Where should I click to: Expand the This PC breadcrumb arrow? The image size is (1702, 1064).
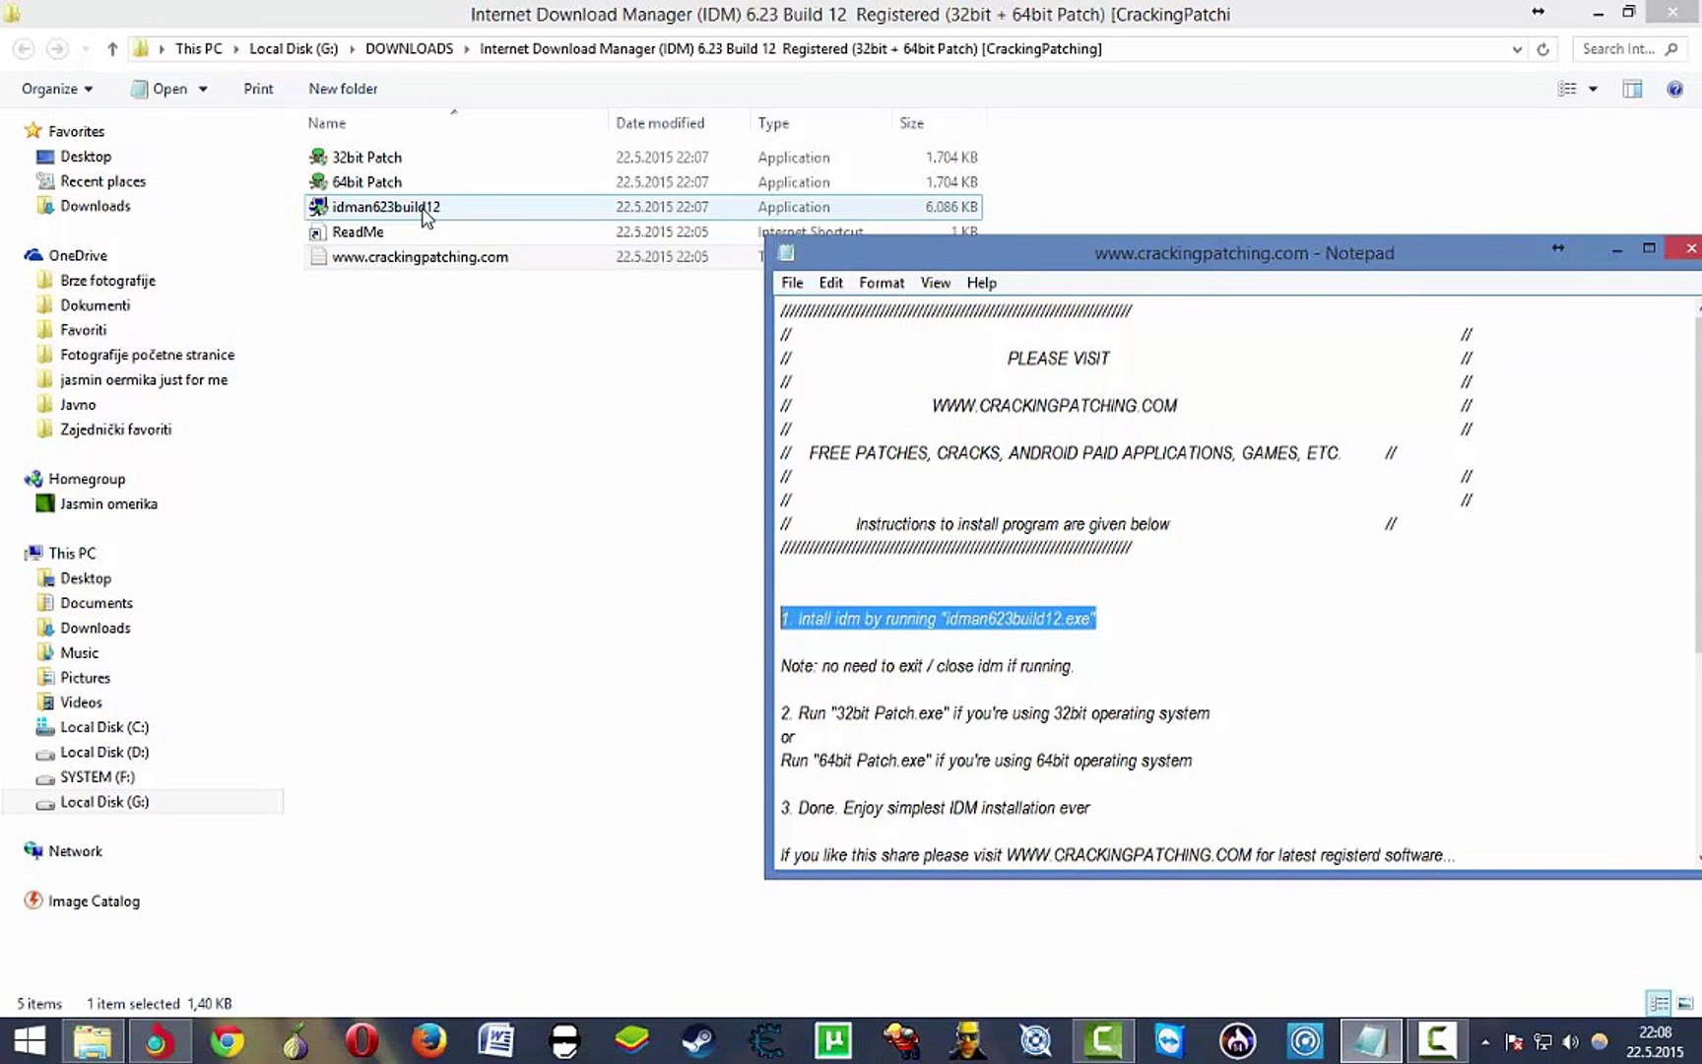[236, 48]
